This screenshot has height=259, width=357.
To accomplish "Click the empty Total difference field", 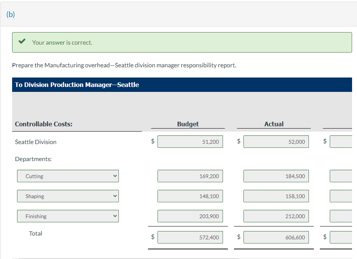I will tap(345, 237).
